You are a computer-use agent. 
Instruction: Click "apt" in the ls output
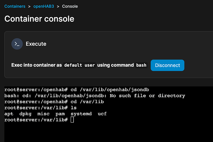(9, 114)
